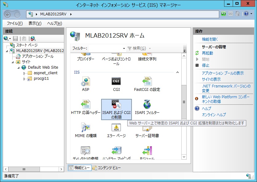Switch to コンテンツ ビュー tab

pyautogui.click(x=107, y=168)
